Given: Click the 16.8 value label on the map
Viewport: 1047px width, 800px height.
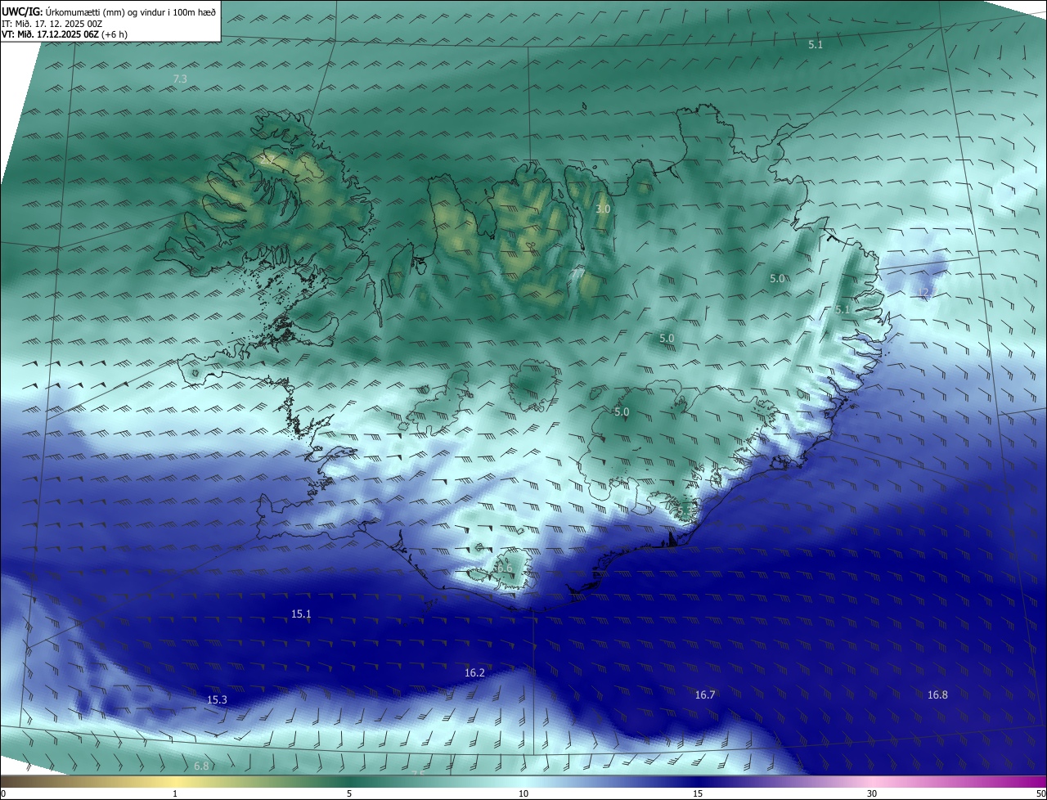Looking at the screenshot, I should click(x=937, y=694).
